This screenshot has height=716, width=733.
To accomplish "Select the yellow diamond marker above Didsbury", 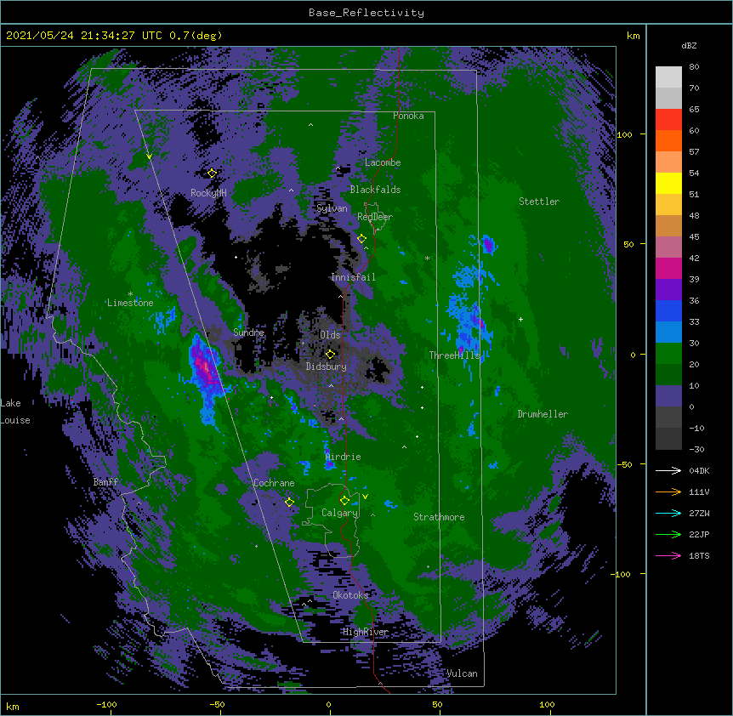I will click(x=330, y=354).
